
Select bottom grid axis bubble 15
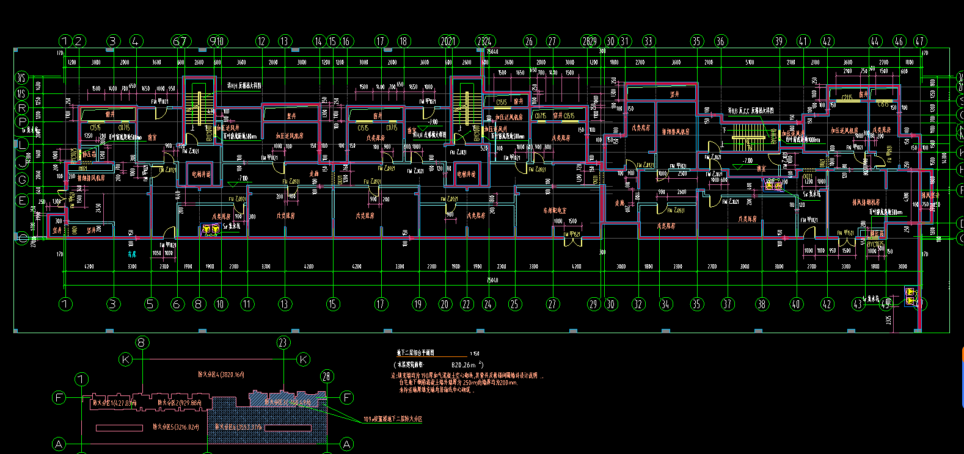point(332,304)
